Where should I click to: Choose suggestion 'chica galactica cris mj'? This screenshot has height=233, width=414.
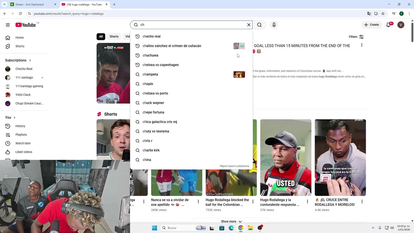point(191,122)
